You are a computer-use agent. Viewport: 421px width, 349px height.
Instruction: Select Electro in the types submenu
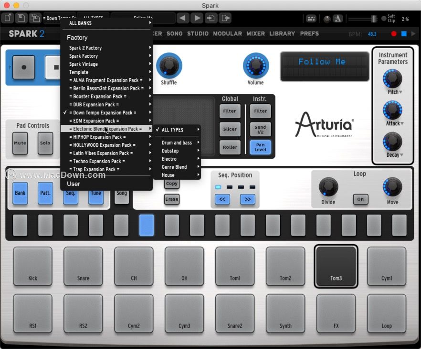coord(177,159)
